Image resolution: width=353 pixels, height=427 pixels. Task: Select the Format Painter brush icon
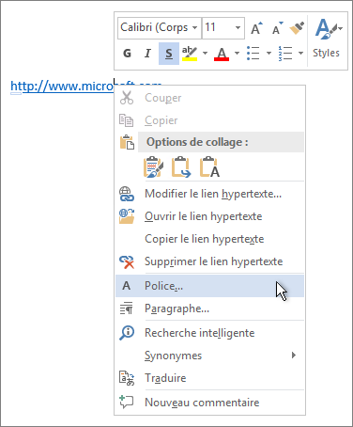297,28
